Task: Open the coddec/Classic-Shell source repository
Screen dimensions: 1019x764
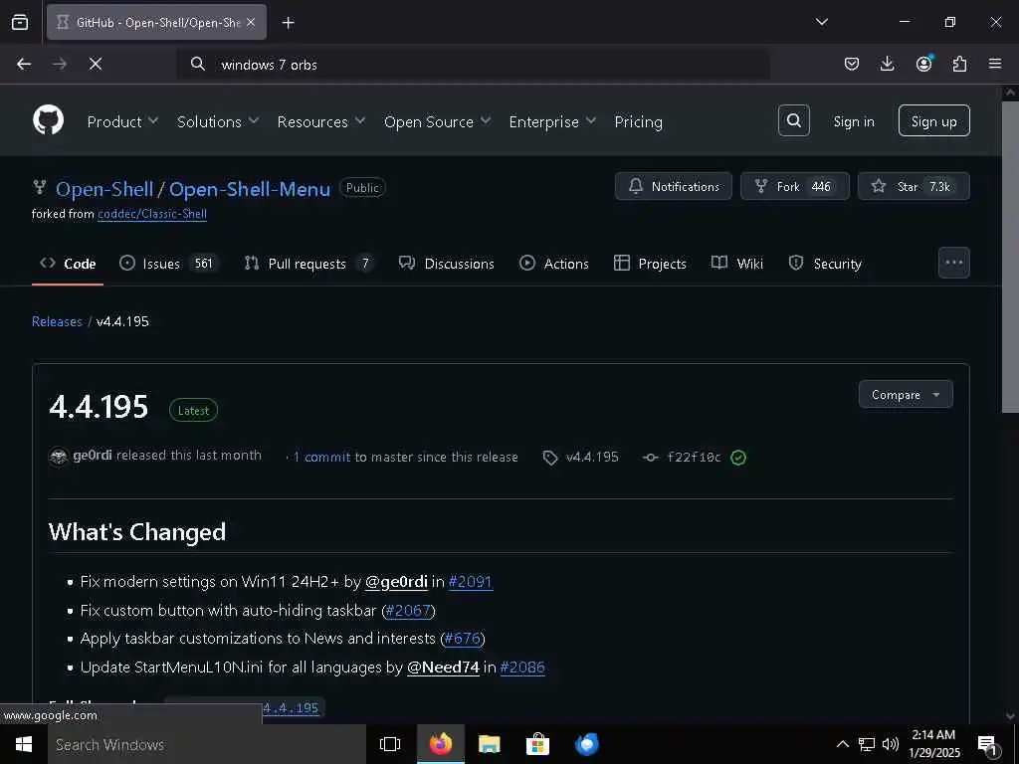Action: coord(152,214)
